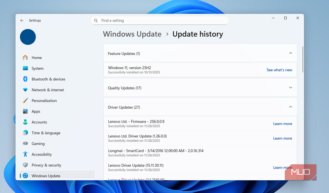
Task: Click the Bluetooth icon in sidebar
Action: pyautogui.click(x=25, y=79)
